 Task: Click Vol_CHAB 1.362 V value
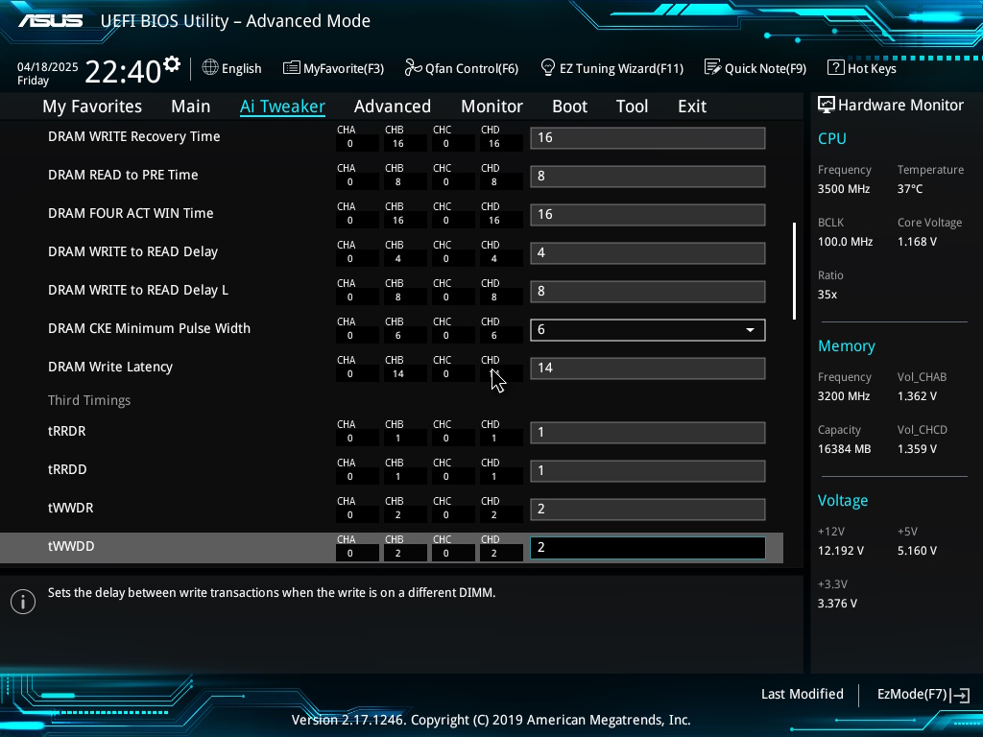(x=917, y=396)
